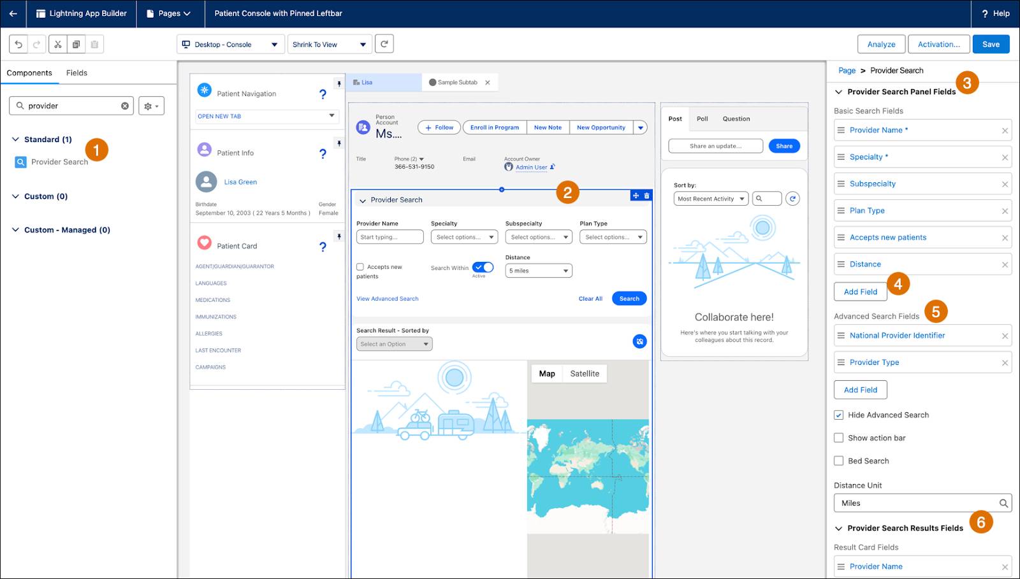The width and height of the screenshot is (1020, 579).
Task: Select the Poll tab in the Chatter feed
Action: tap(701, 118)
